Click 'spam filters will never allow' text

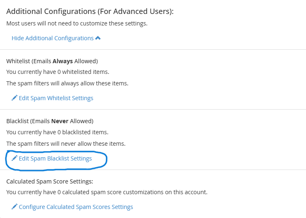coord(66,144)
